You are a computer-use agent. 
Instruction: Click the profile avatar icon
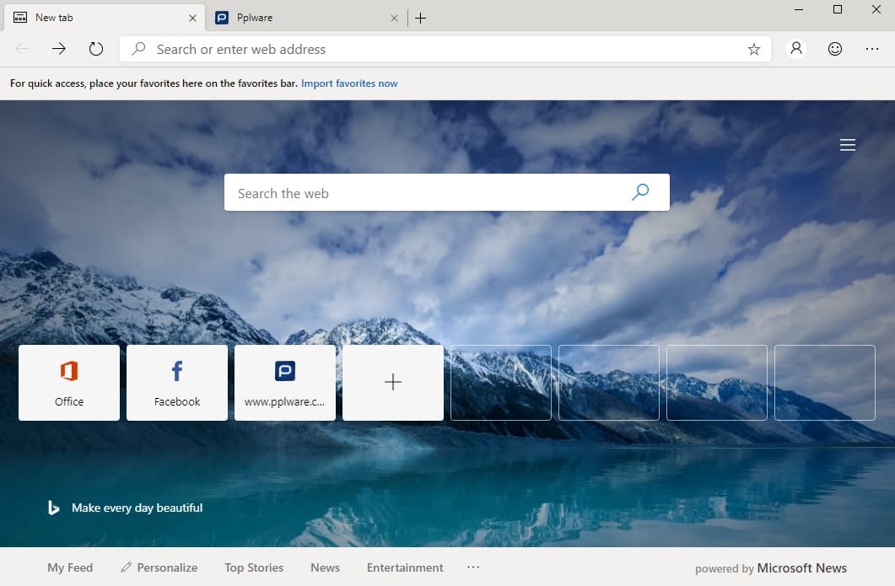(x=795, y=49)
